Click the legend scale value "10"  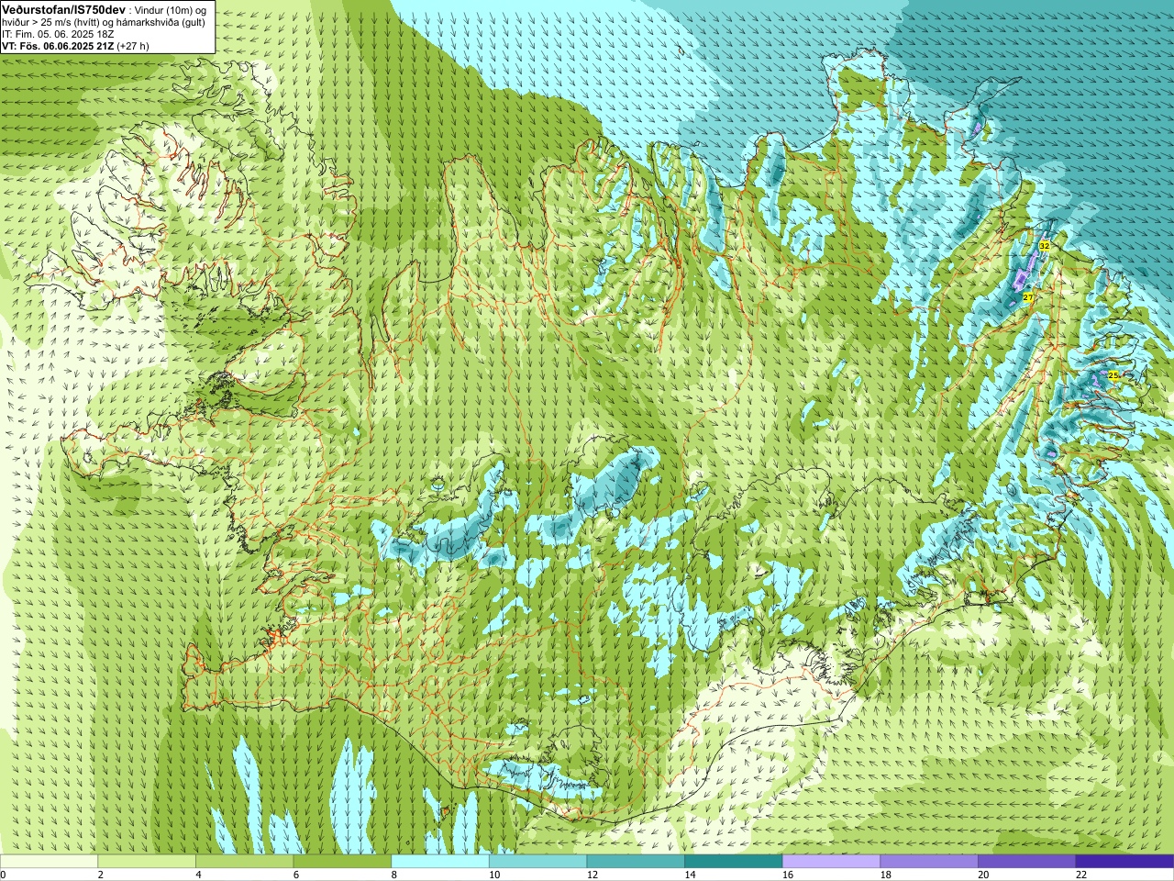[494, 875]
